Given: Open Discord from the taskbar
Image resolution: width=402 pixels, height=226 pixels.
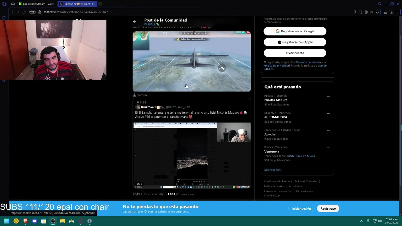Looking at the screenshot, I should pyautogui.click(x=35, y=221).
